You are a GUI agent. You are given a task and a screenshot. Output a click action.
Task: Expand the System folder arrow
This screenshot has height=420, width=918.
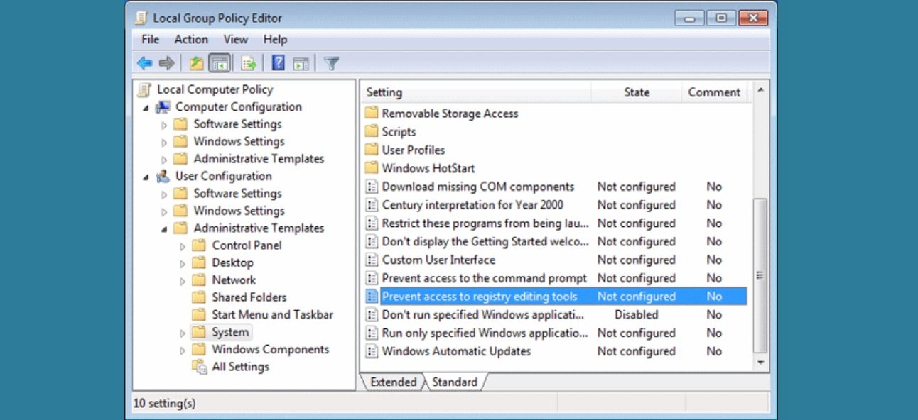(182, 331)
